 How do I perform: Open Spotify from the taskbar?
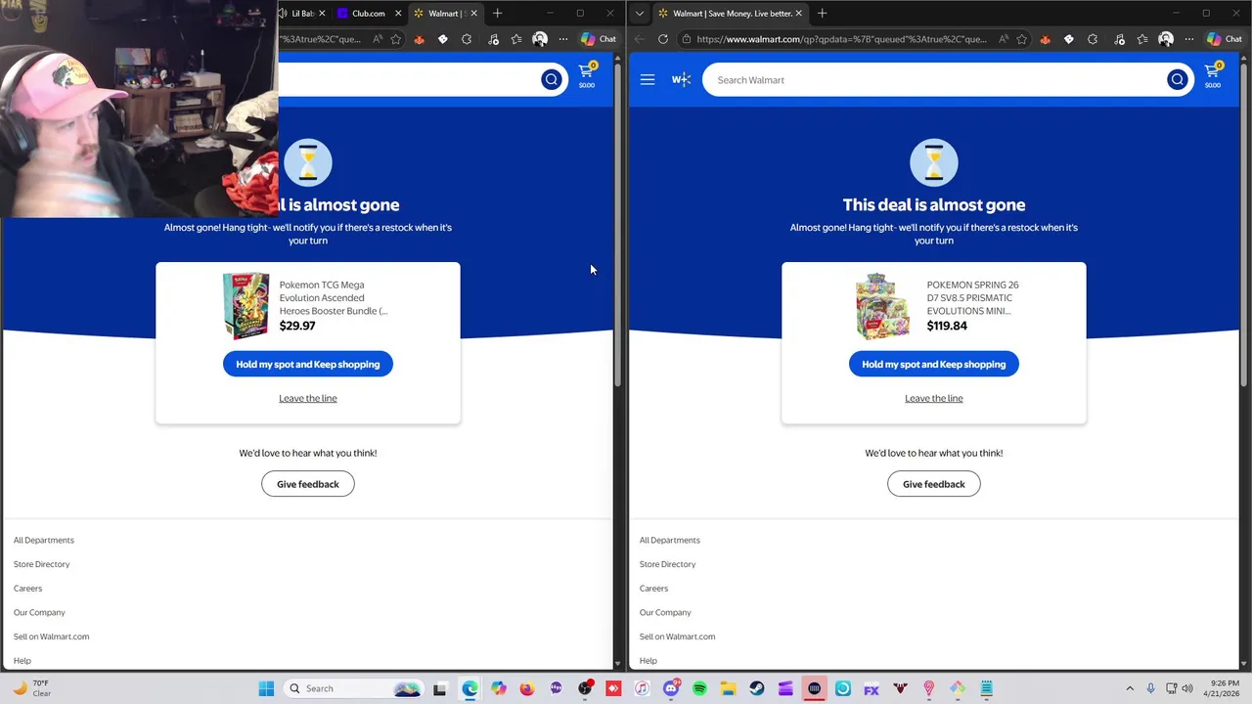(699, 688)
